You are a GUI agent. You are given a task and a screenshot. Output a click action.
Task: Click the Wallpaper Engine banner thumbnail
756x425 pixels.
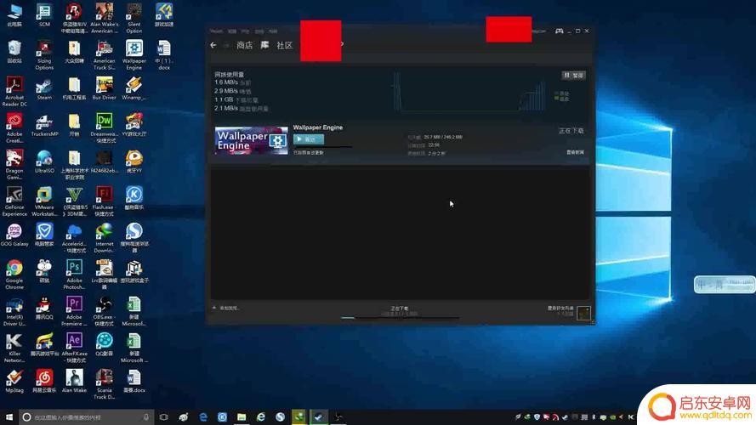pos(251,140)
